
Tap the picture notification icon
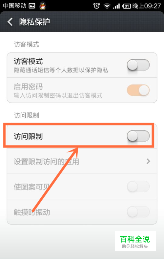coord(32,6)
